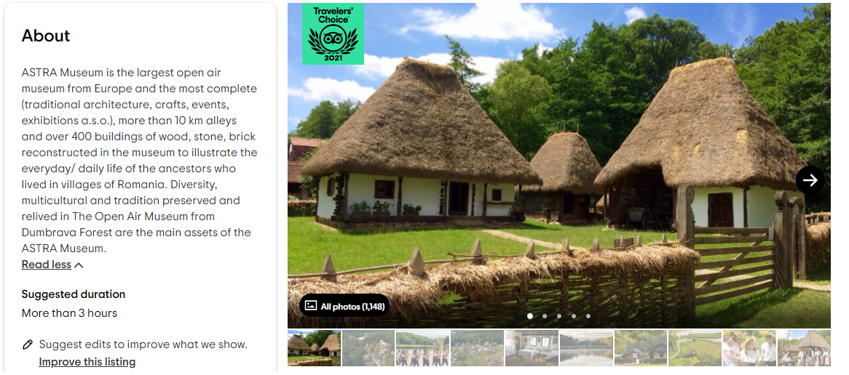
Task: Click the photo gallery icon in All photos
Action: click(311, 306)
